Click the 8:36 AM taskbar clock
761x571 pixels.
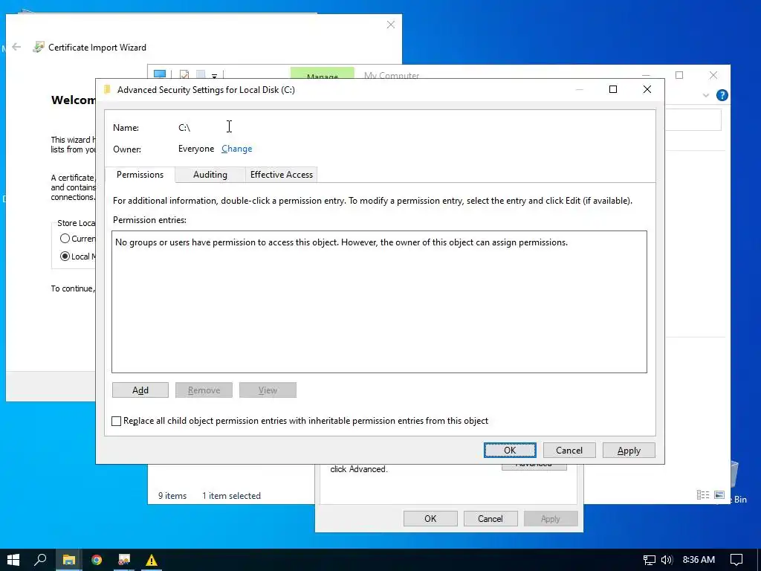(x=699, y=560)
